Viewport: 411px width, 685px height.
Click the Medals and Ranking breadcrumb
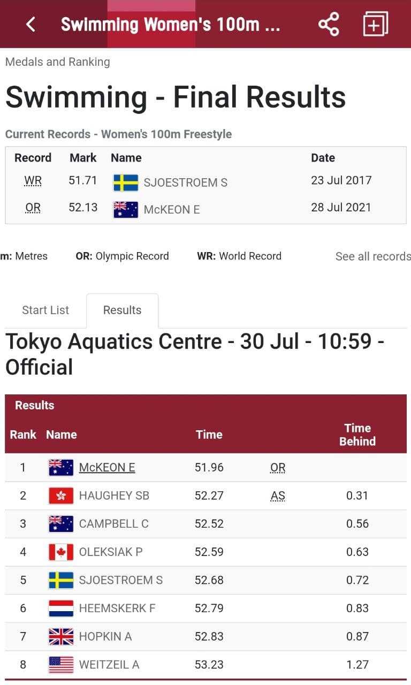coord(58,62)
